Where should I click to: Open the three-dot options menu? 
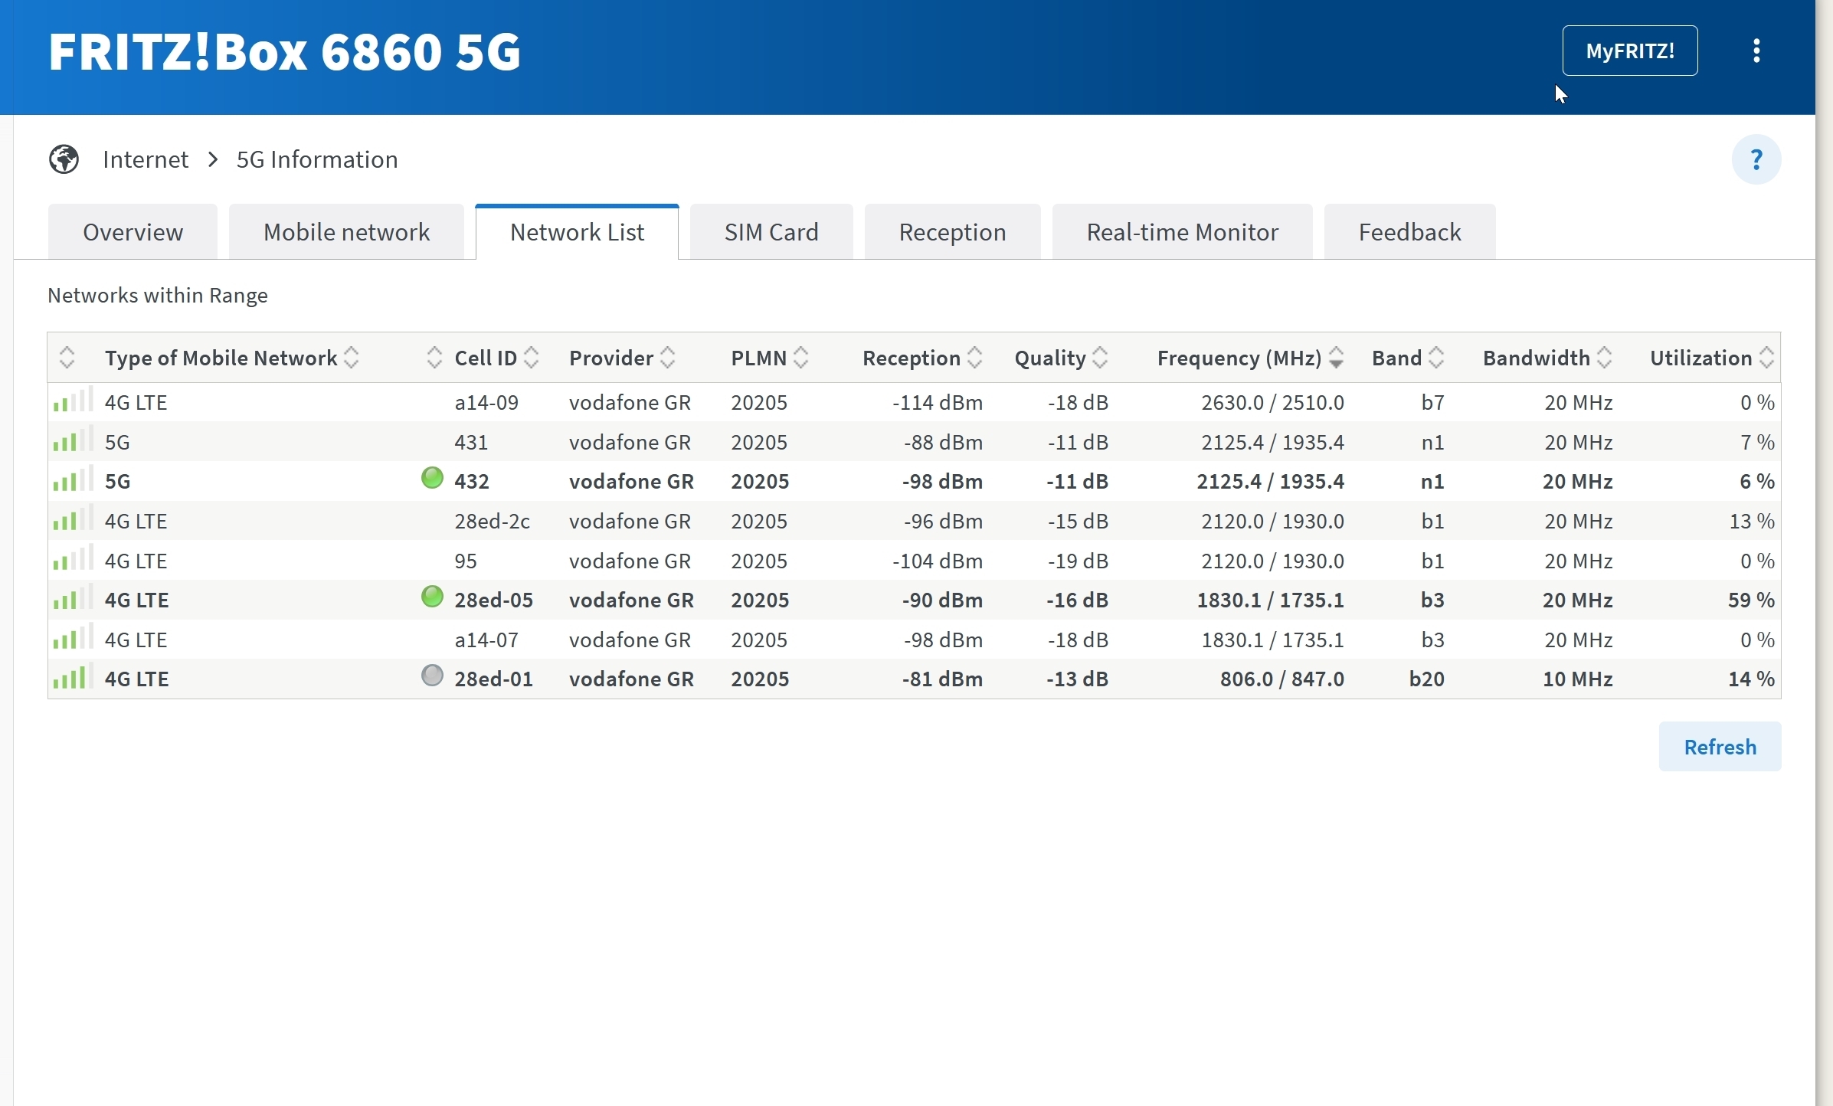pyautogui.click(x=1756, y=51)
